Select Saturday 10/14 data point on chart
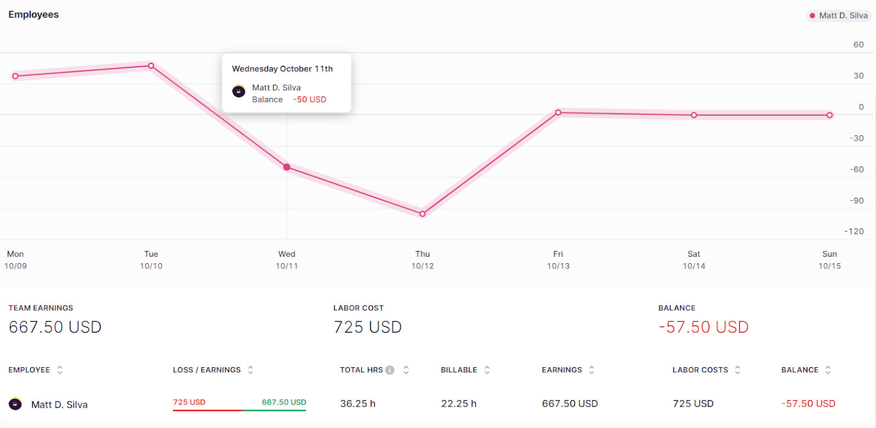This screenshot has width=876, height=428. point(694,115)
